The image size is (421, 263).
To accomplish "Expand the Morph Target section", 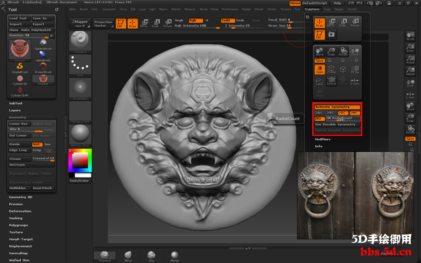I will pos(21,239).
